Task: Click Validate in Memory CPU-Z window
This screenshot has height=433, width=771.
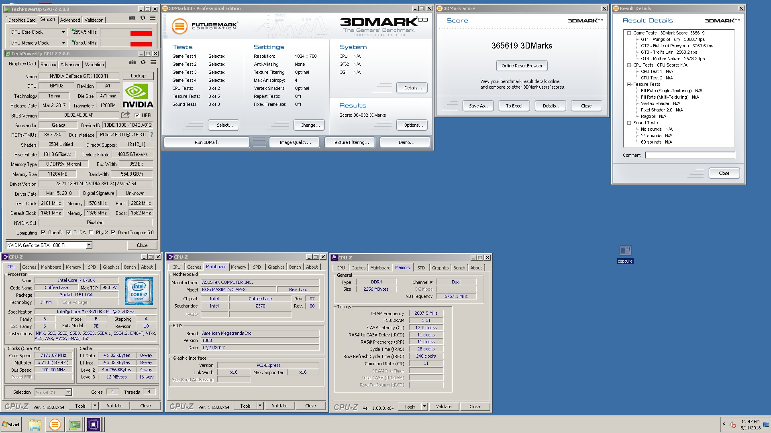Action: [x=443, y=407]
